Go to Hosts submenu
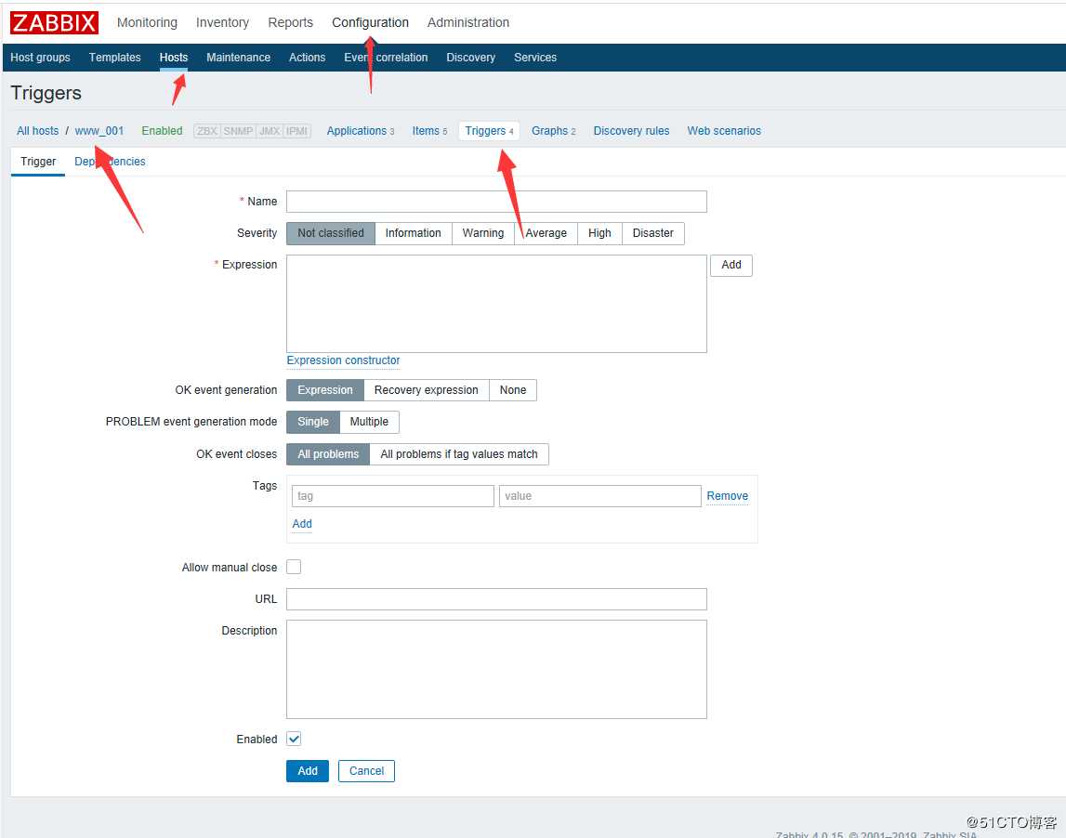 point(174,57)
